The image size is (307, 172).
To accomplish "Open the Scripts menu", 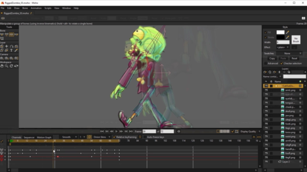I will pyautogui.click(x=48, y=8).
